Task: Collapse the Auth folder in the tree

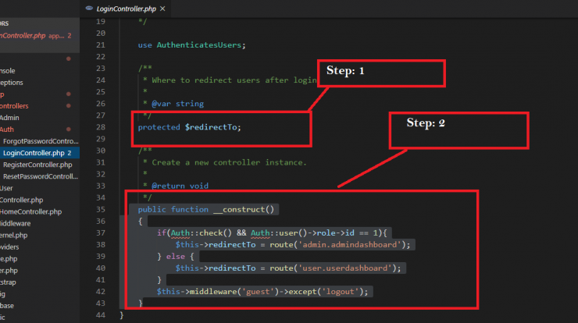Action: pyautogui.click(x=7, y=130)
